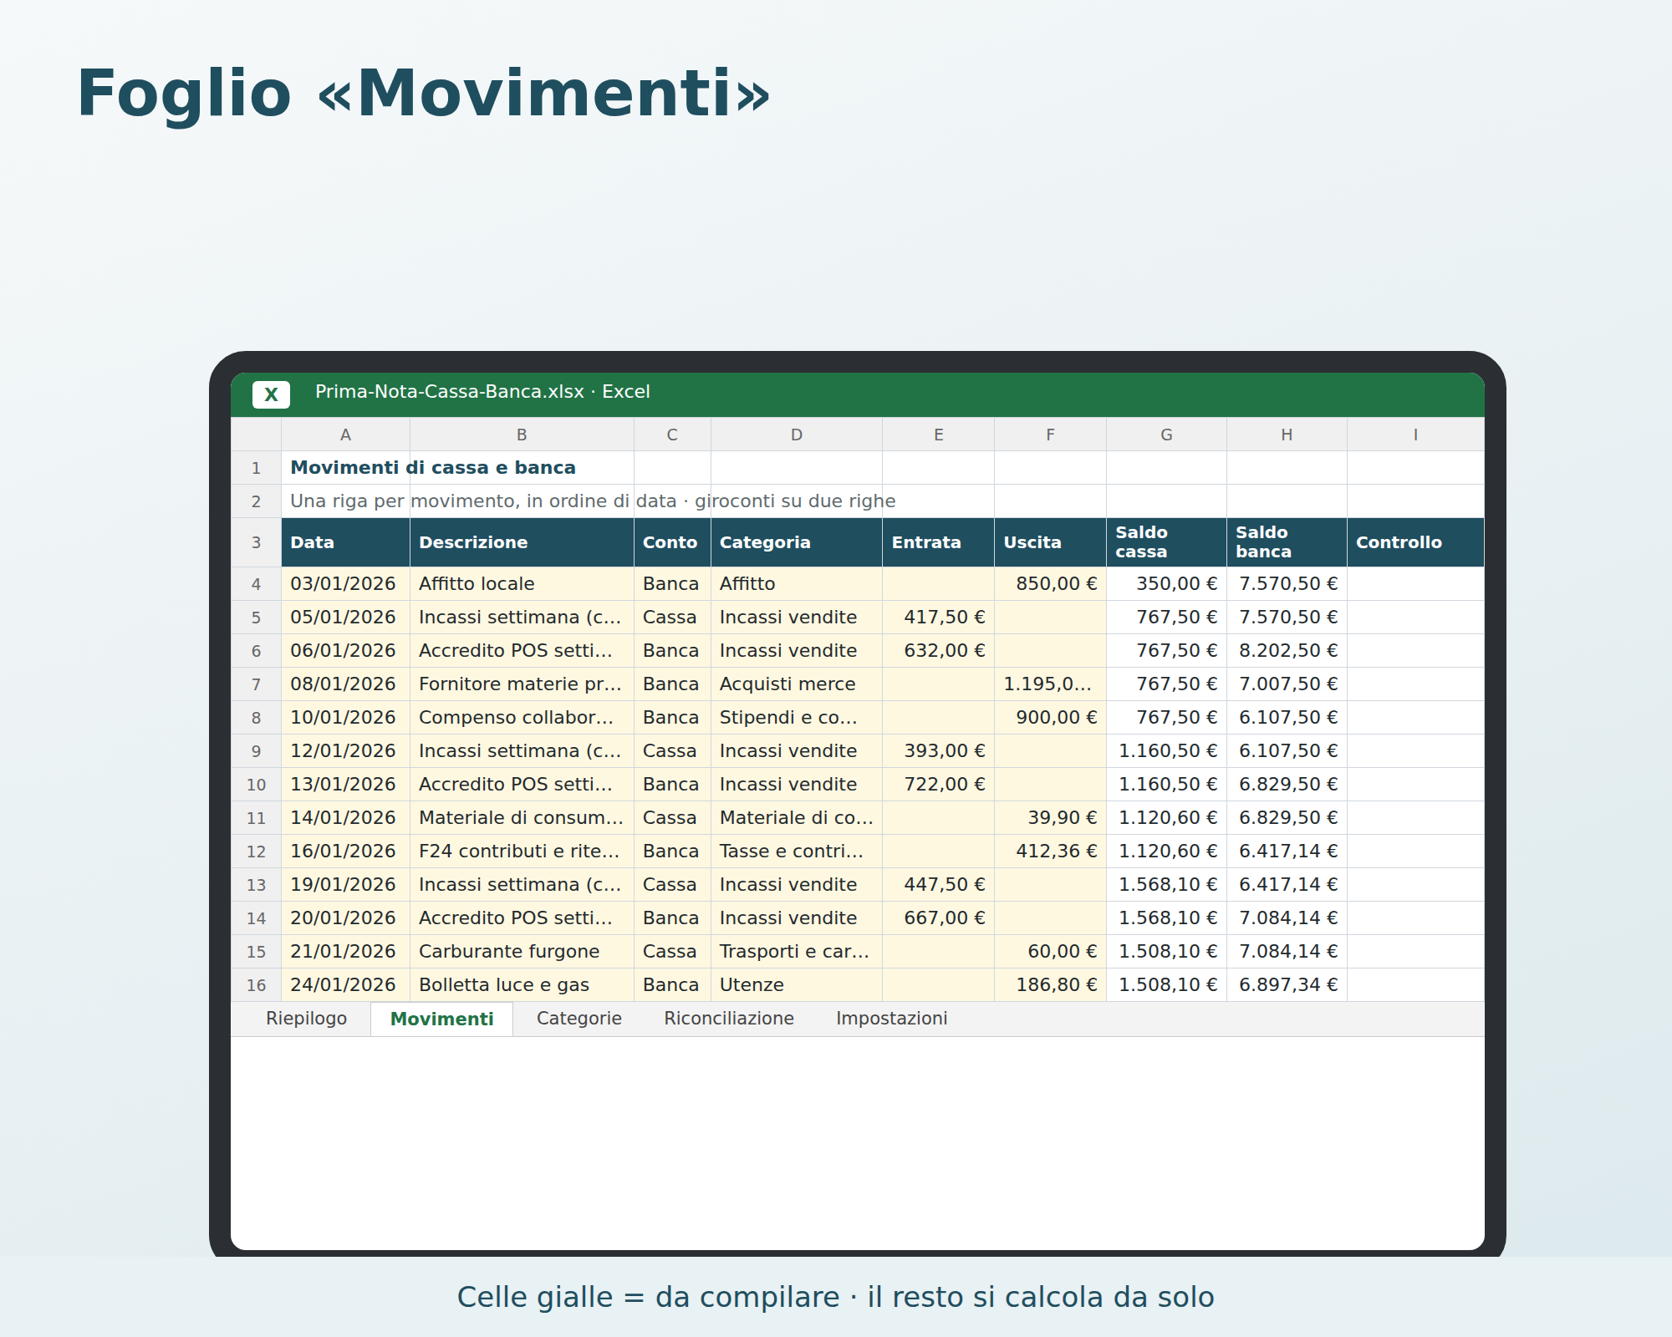The width and height of the screenshot is (1672, 1337).
Task: Select the 900,00 € uscita cell
Action: click(1050, 718)
